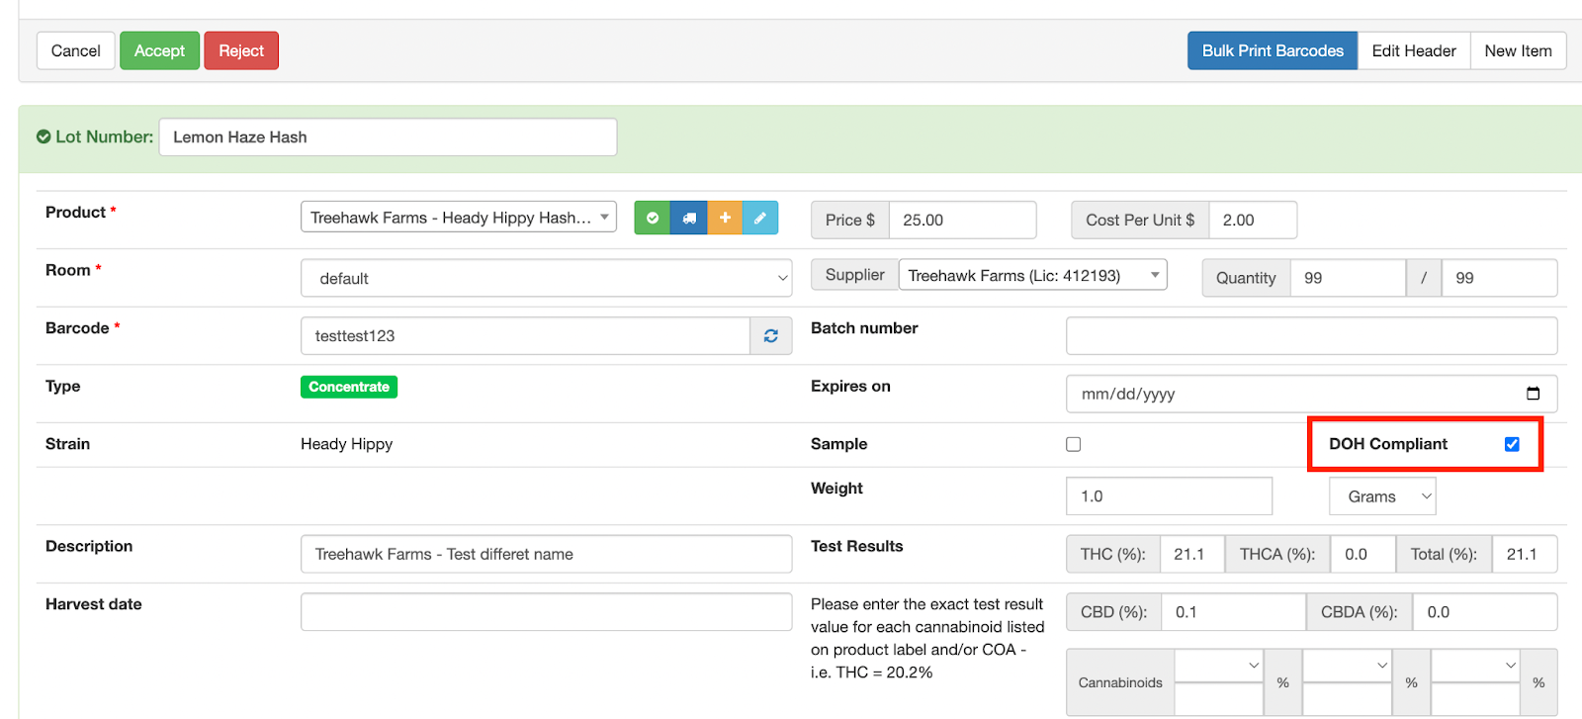The height and width of the screenshot is (719, 1582).
Task: Click the checkmark icon next to Lot Number label
Action: [x=44, y=136]
